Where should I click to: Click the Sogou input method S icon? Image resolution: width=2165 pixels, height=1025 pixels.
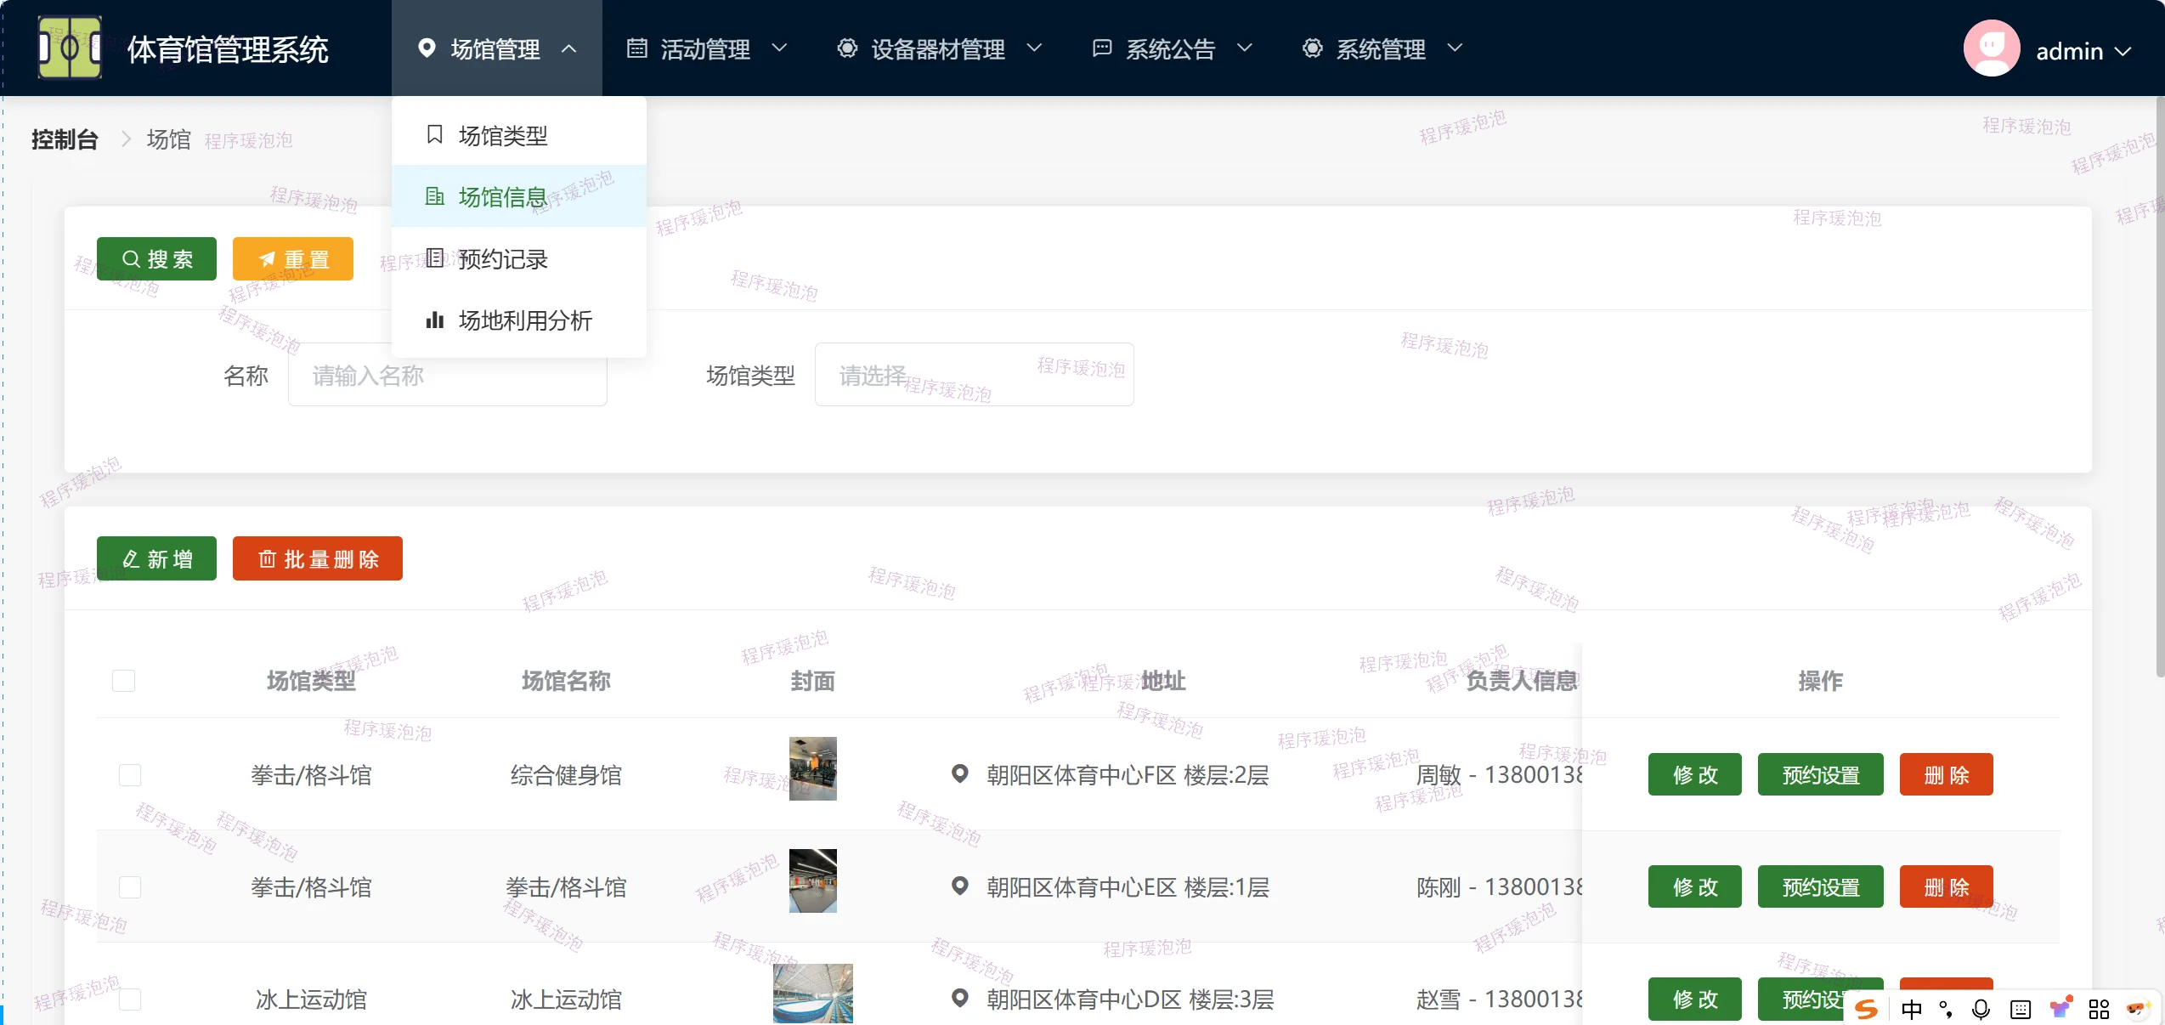[1866, 1009]
